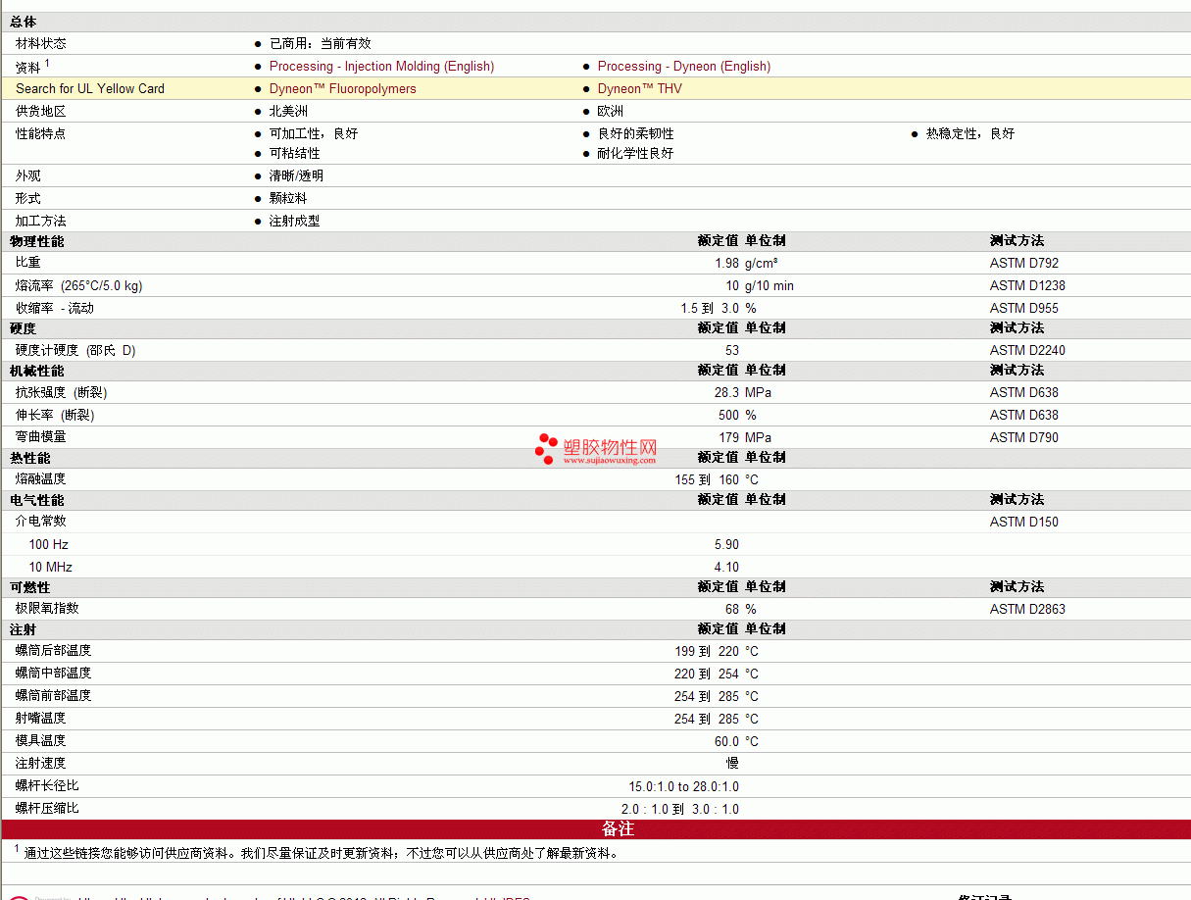Viewport: 1191px width, 900px height.
Task: Click ASTM D638 in 抗张强度 row
Action: coord(1024,393)
